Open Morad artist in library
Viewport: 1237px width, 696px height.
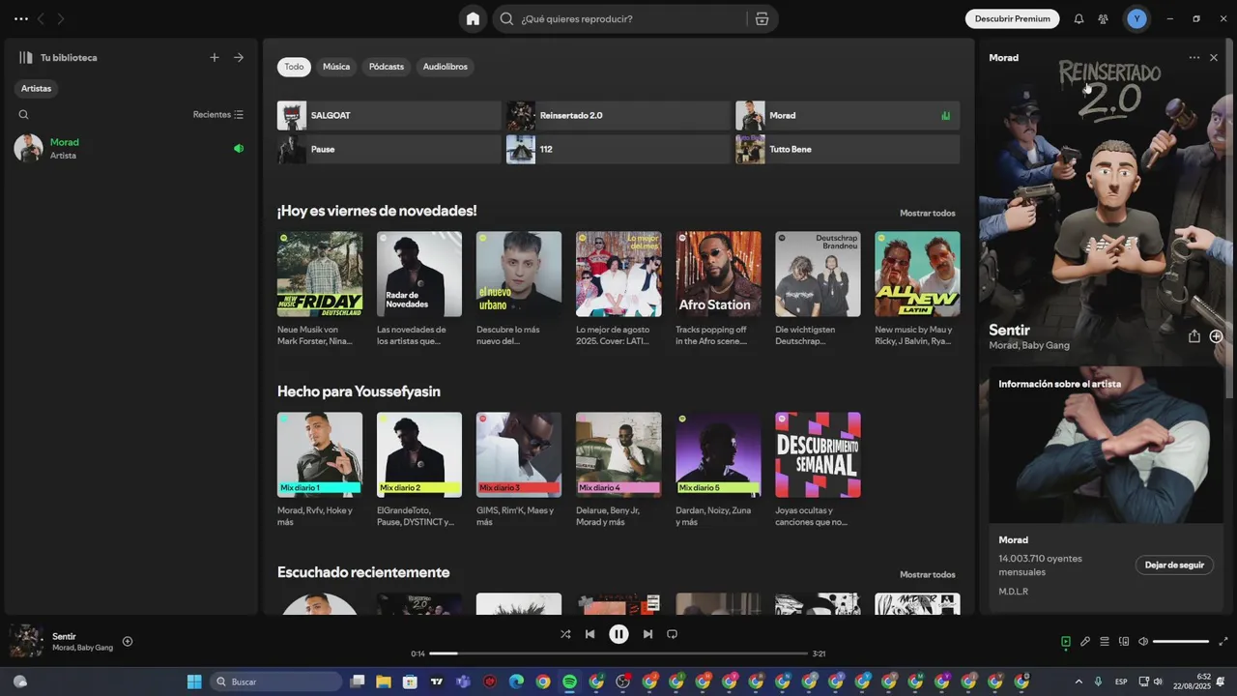click(129, 148)
